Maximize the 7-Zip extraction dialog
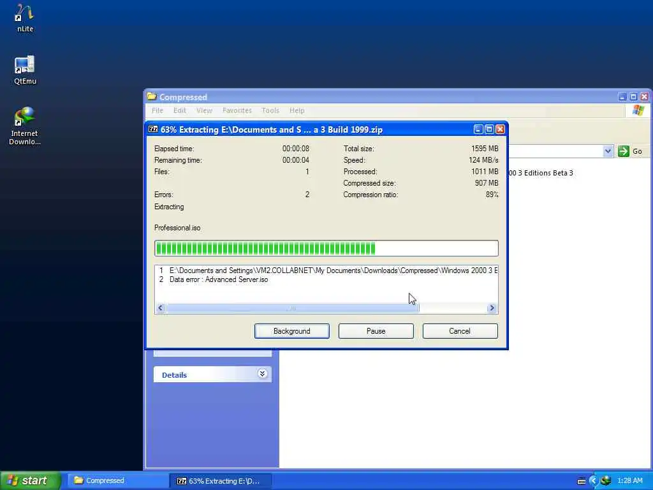This screenshot has height=490, width=653. coord(489,129)
